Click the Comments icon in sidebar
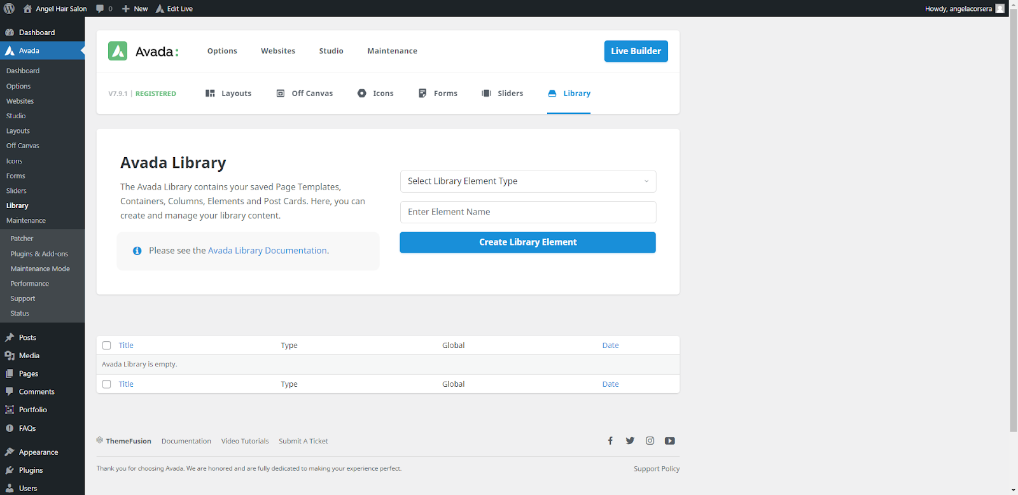1018x495 pixels. (10, 392)
